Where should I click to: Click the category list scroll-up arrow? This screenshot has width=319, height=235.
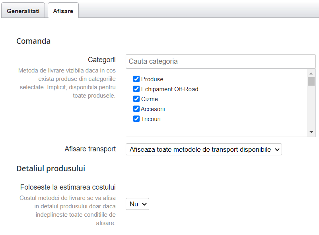[311, 74]
